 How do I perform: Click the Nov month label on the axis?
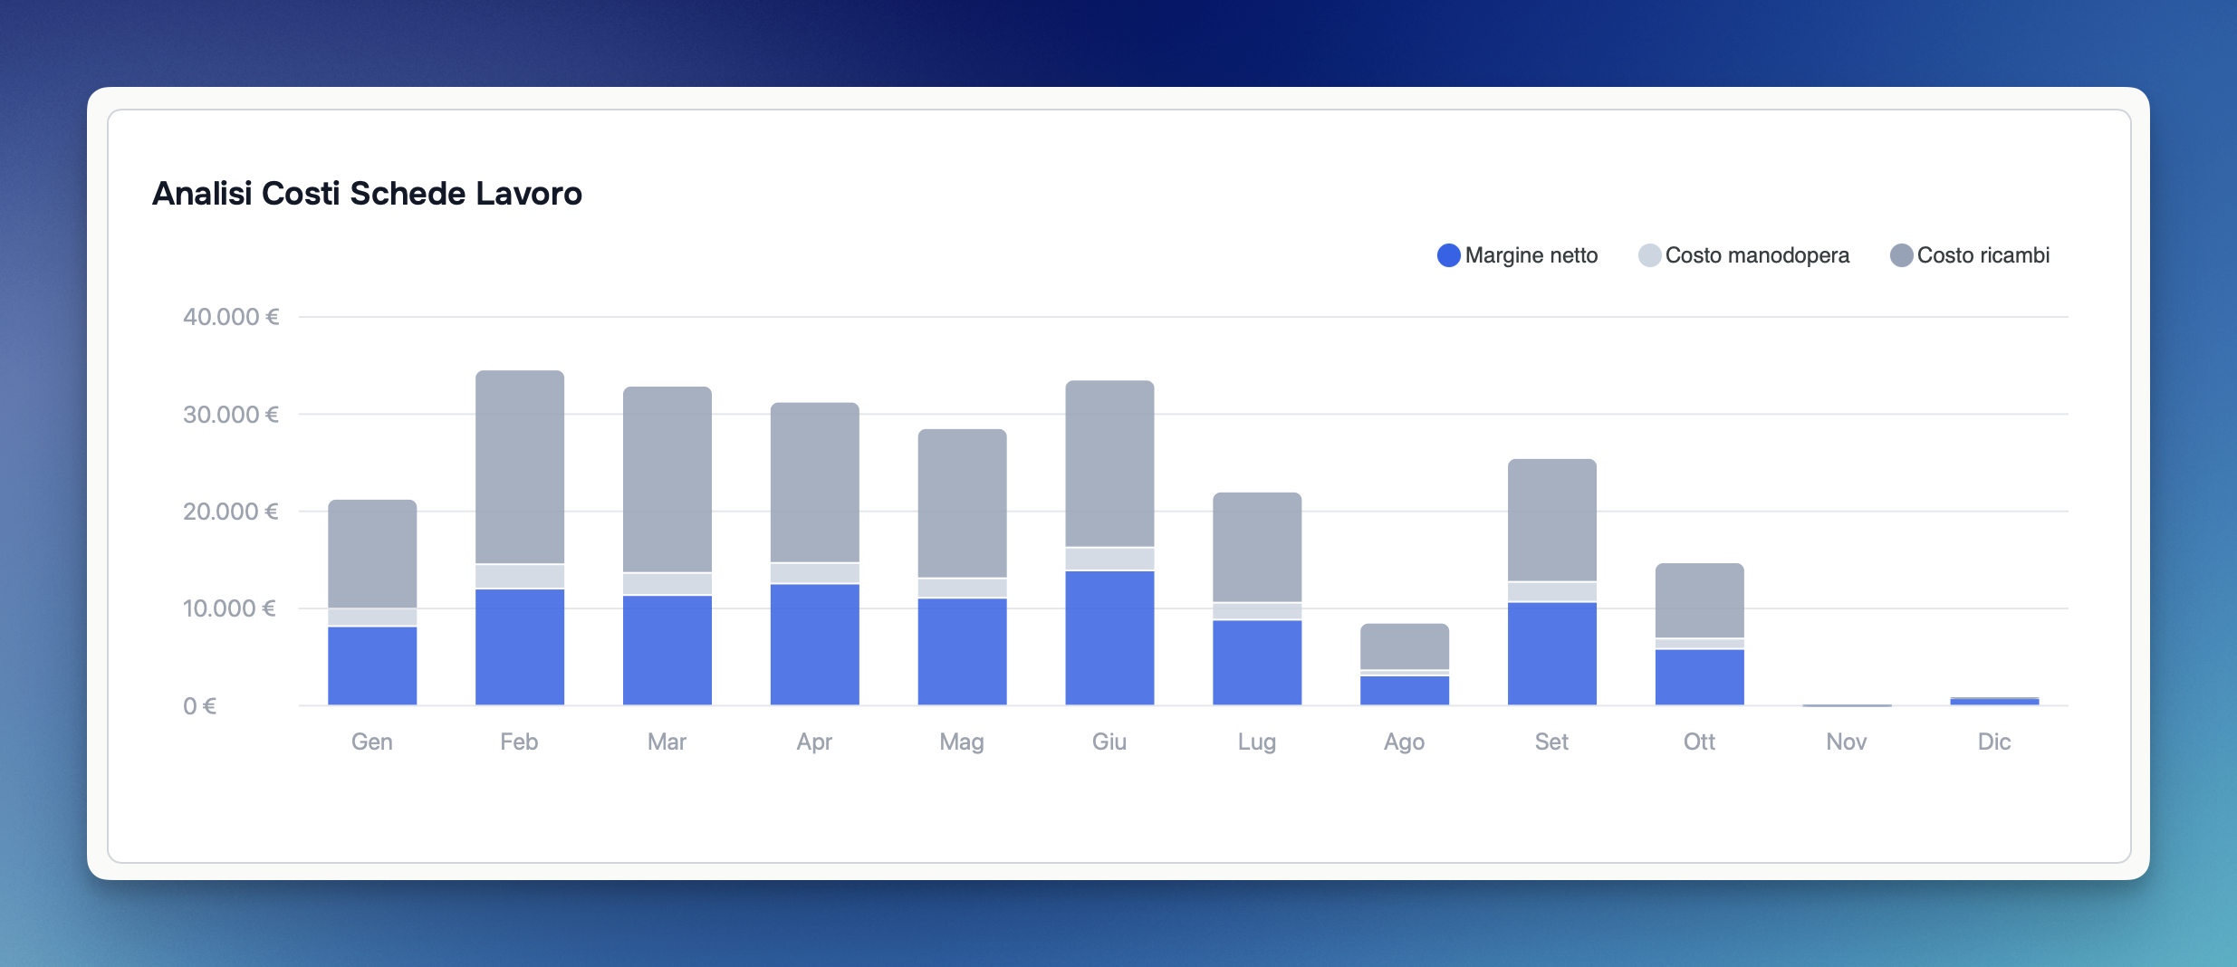pyautogui.click(x=1846, y=742)
